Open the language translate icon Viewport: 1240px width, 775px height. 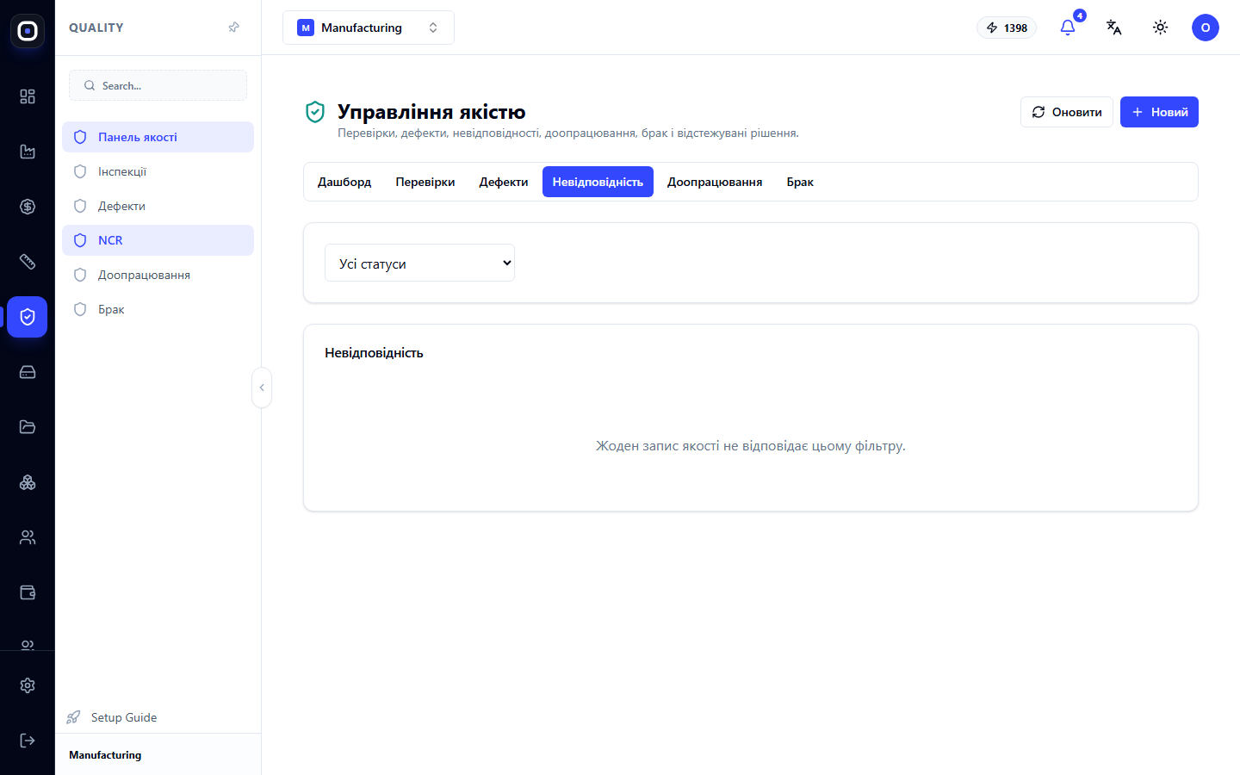(1114, 28)
